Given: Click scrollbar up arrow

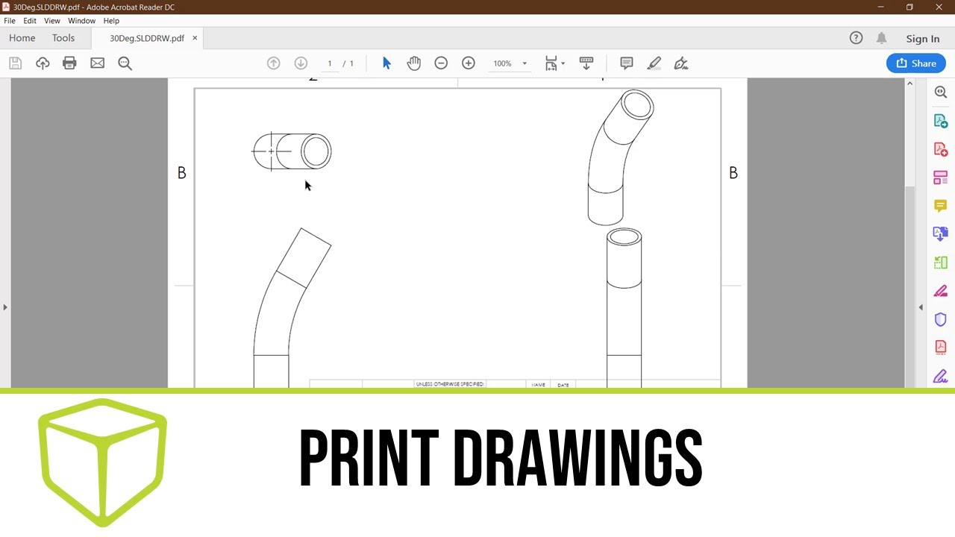Looking at the screenshot, I should pos(909,83).
